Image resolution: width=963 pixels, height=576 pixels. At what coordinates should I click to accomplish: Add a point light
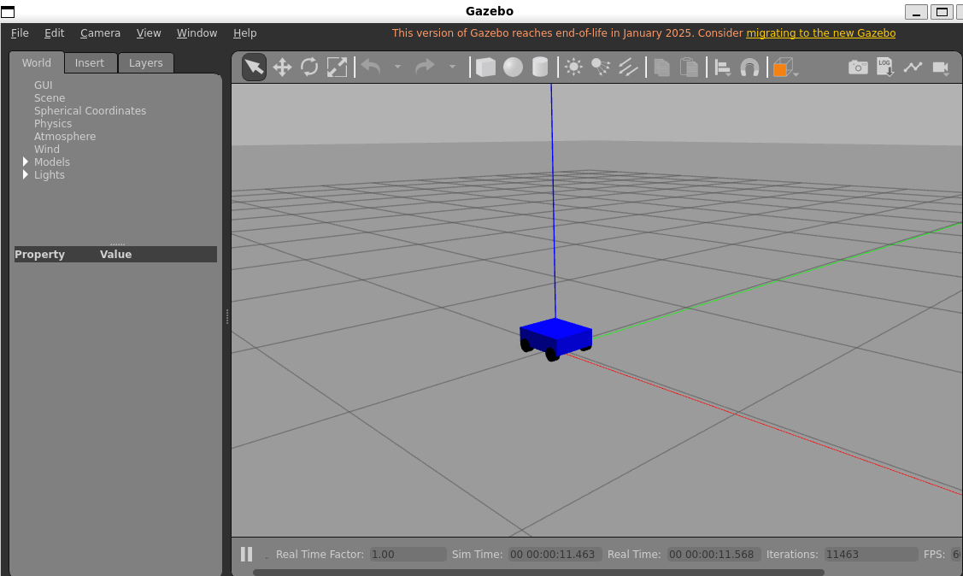(573, 68)
